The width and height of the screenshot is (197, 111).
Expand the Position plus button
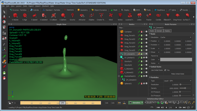pyautogui.click(x=159, y=41)
